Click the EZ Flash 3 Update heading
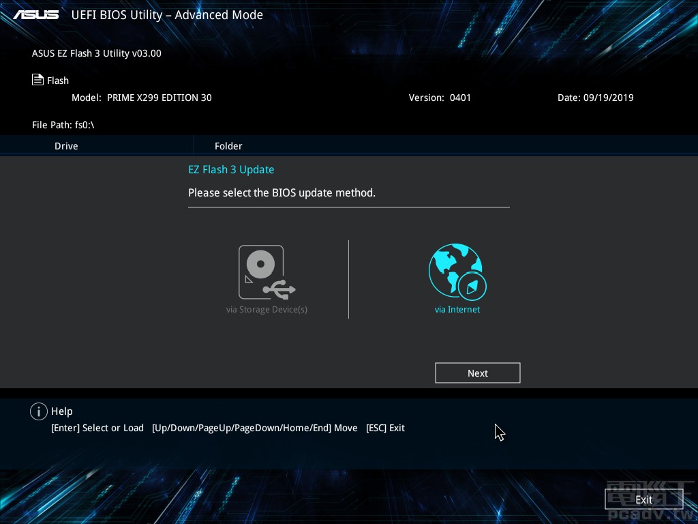Image resolution: width=698 pixels, height=524 pixels. (231, 169)
